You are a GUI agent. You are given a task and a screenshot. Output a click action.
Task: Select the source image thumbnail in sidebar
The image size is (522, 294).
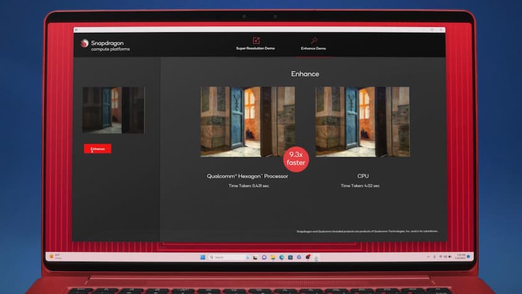(114, 110)
